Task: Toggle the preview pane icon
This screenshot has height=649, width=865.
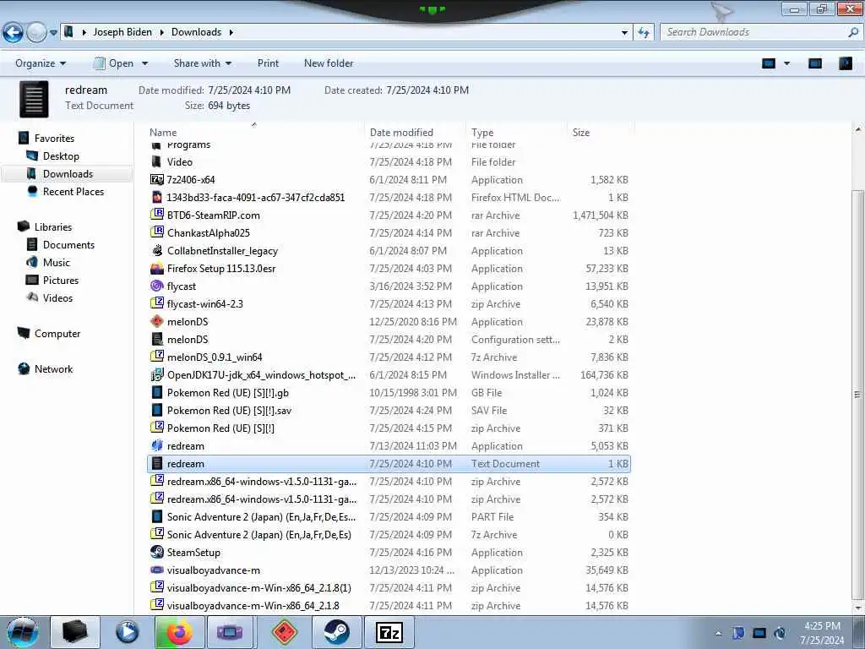Action: [x=815, y=63]
